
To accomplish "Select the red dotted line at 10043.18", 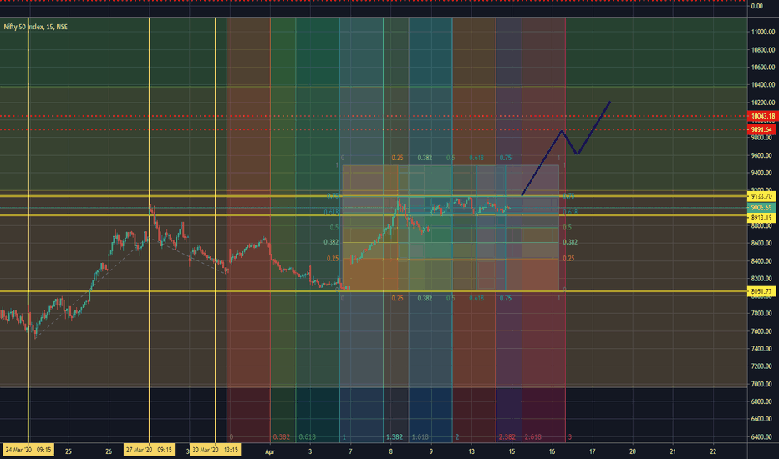I will point(374,116).
